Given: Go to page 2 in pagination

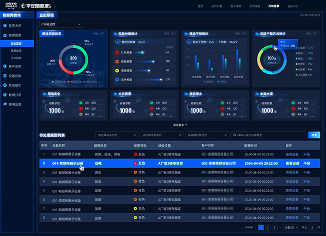Looking at the screenshot, I should pos(268,228).
